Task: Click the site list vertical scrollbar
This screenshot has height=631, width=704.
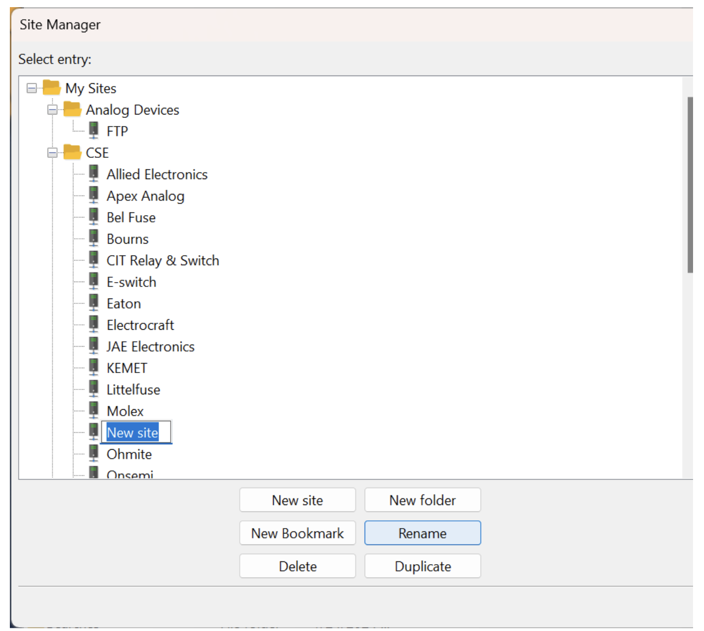Action: [690, 185]
